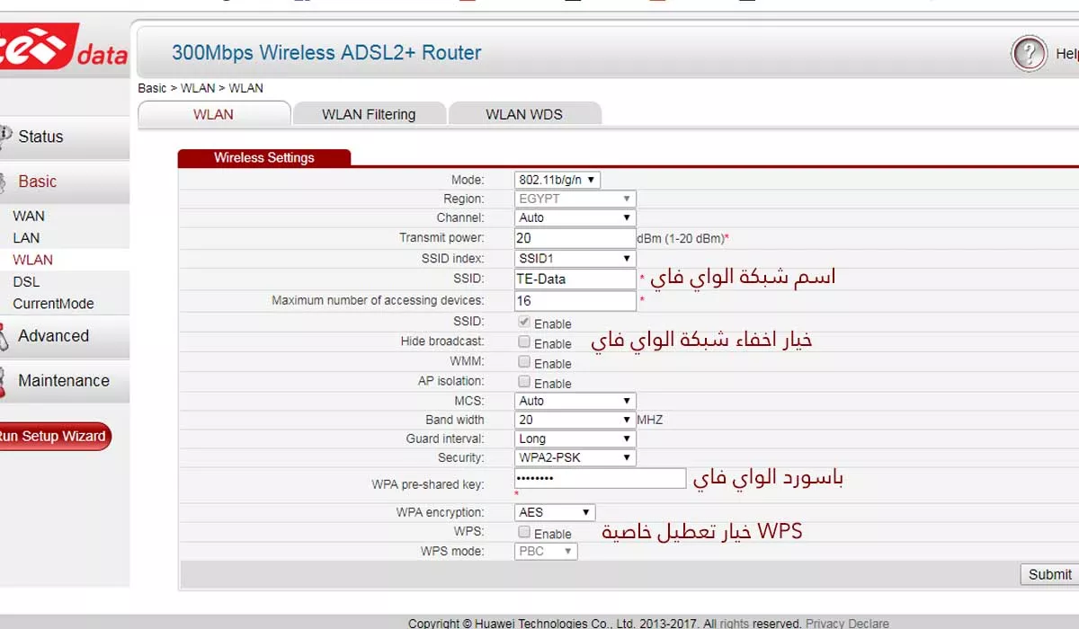1079x629 pixels.
Task: Click the Basic > WLAN > WLAN breadcrumb
Action: click(201, 88)
